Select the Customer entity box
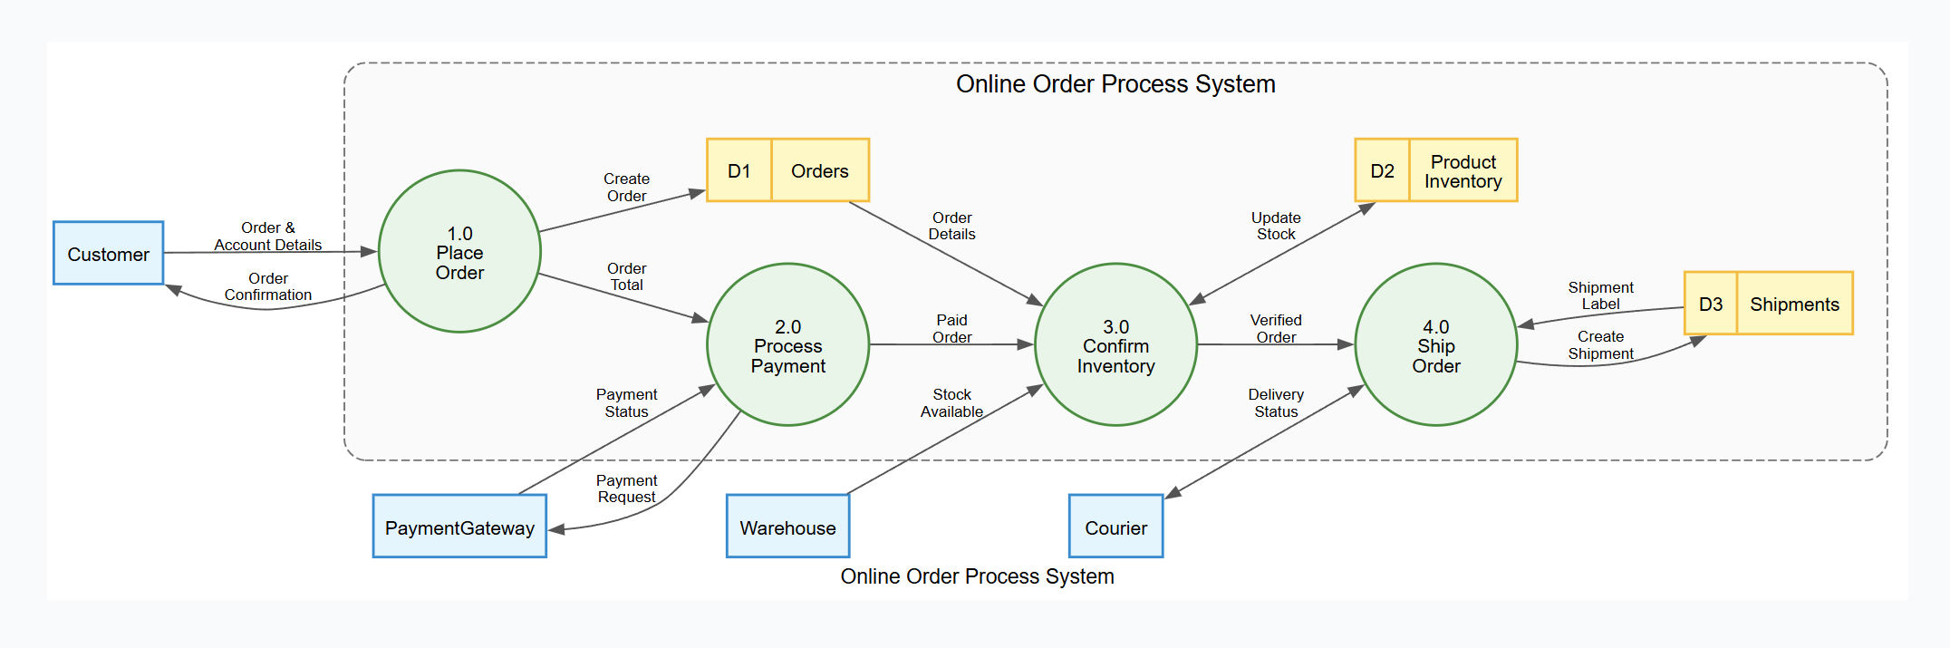The image size is (1950, 648). click(108, 253)
